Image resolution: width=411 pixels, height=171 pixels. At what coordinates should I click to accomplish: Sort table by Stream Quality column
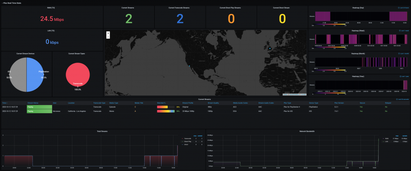pyautogui.click(x=213, y=103)
